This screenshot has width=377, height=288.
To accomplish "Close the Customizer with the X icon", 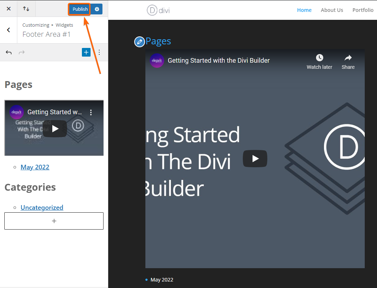I will [9, 9].
